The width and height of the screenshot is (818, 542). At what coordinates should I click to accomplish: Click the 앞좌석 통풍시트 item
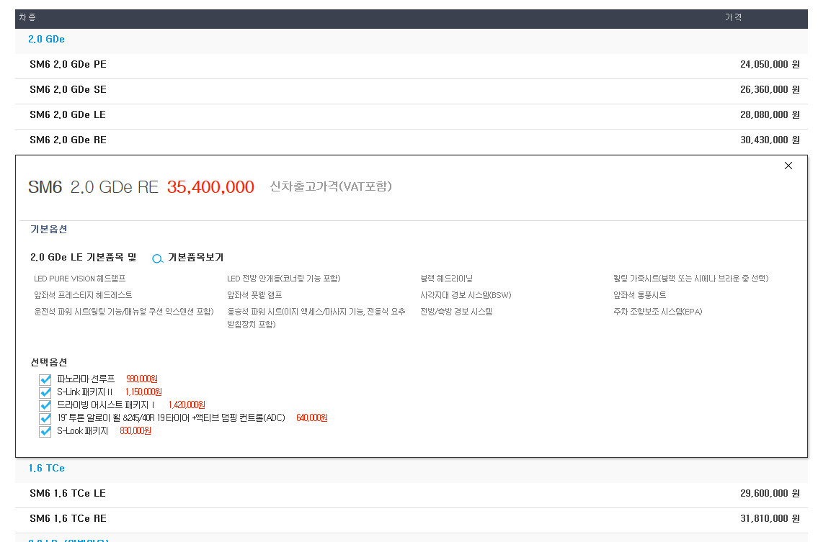coord(640,296)
